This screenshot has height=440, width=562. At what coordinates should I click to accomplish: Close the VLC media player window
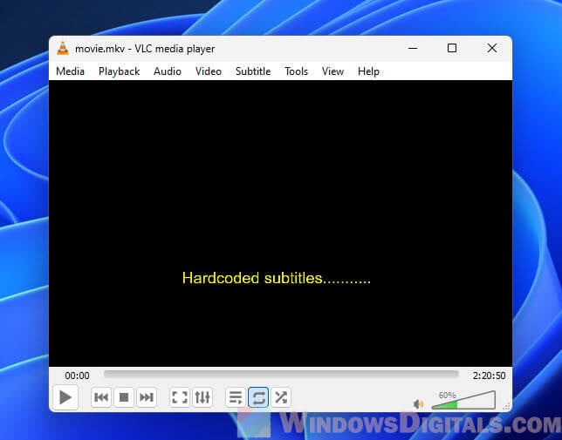492,48
